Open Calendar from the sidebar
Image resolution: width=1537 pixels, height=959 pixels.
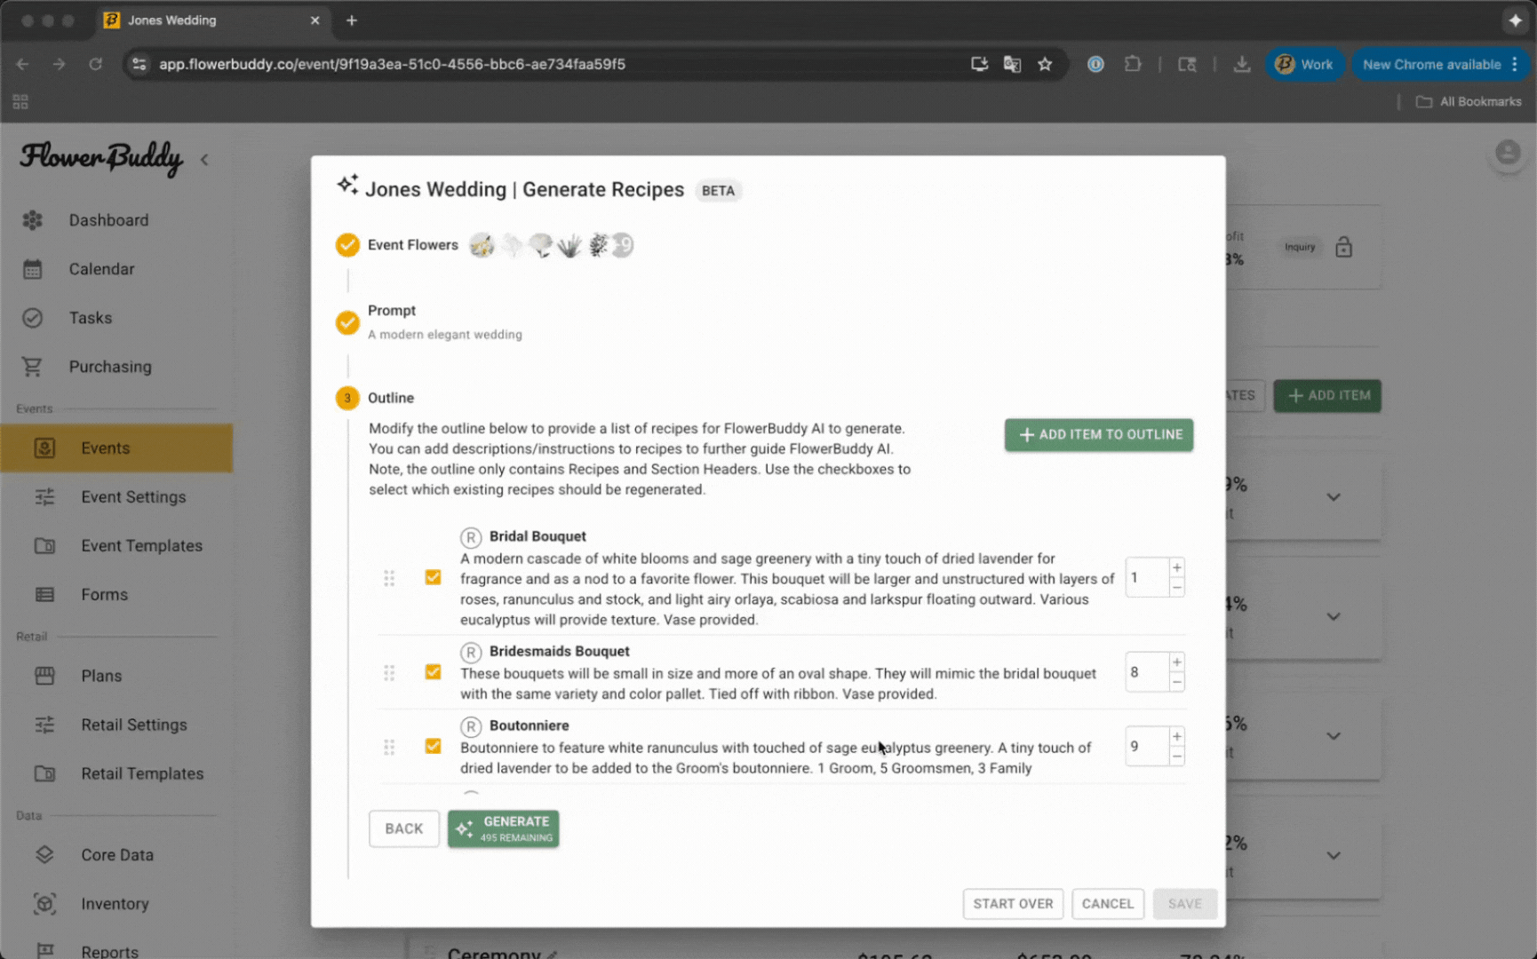101,269
